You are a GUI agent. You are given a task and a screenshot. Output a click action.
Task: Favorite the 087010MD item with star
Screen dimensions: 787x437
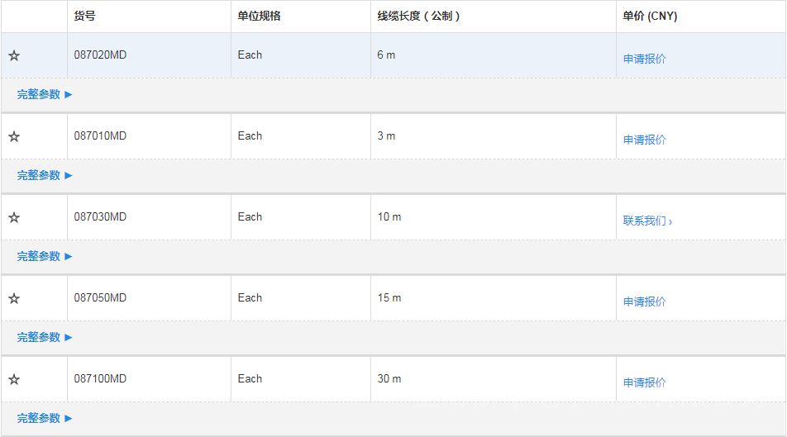(14, 137)
